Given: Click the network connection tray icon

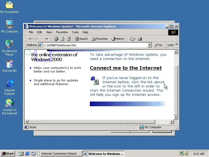Looking at the screenshot, I should click(x=182, y=154).
